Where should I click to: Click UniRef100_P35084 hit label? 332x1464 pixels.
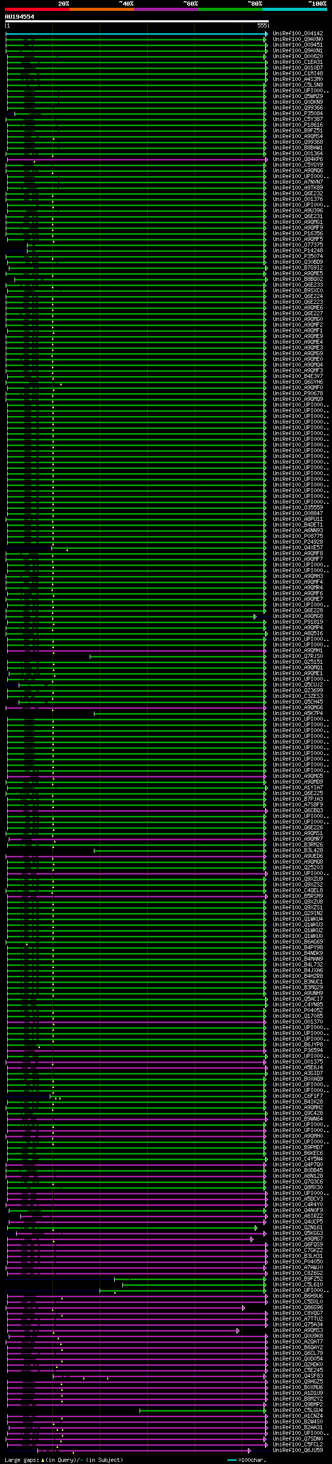298,114
